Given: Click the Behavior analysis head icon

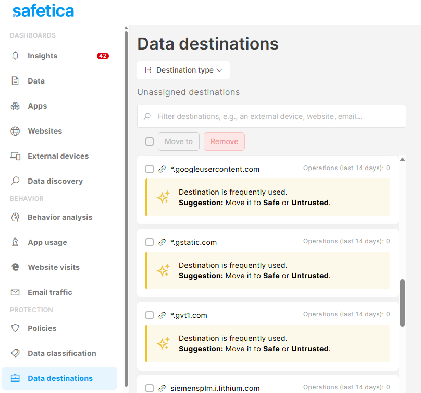Looking at the screenshot, I should (15, 217).
